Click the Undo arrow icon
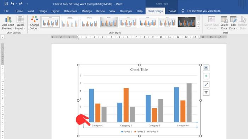 (12, 4)
